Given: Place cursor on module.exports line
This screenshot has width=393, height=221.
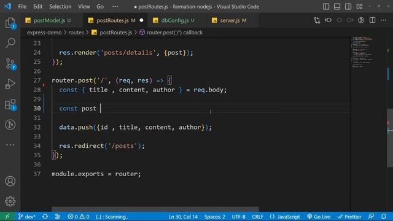Looking at the screenshot, I should (x=96, y=174).
